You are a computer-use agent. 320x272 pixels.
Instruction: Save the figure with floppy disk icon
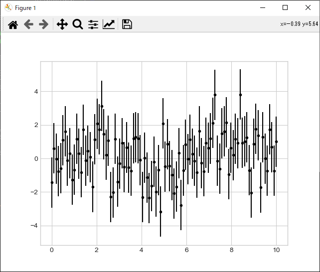click(127, 24)
